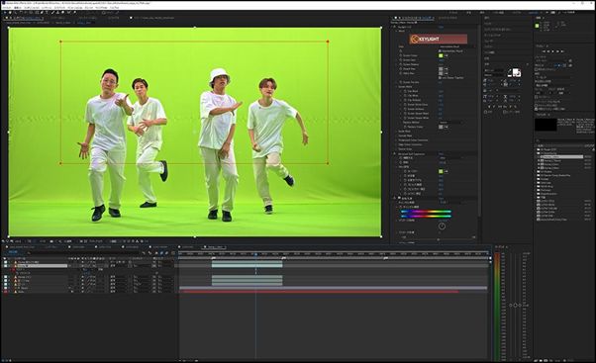Open the second menu in menu bar
Image resolution: width=596 pixels, height=363 pixels.
tap(18, 8)
